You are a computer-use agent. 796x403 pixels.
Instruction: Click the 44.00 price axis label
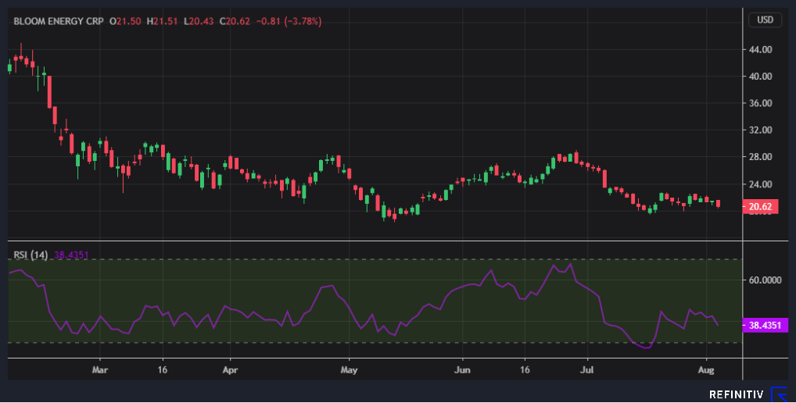[x=760, y=49]
